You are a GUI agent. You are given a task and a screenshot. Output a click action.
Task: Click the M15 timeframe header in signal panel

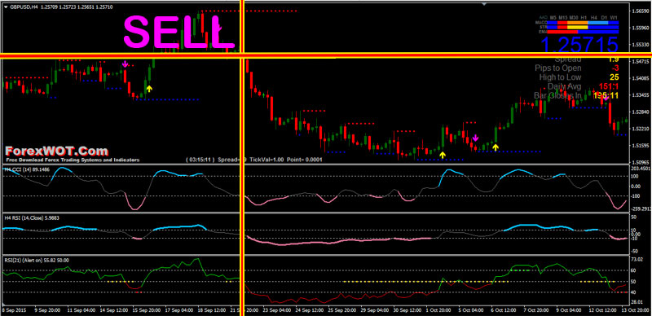coord(563,17)
